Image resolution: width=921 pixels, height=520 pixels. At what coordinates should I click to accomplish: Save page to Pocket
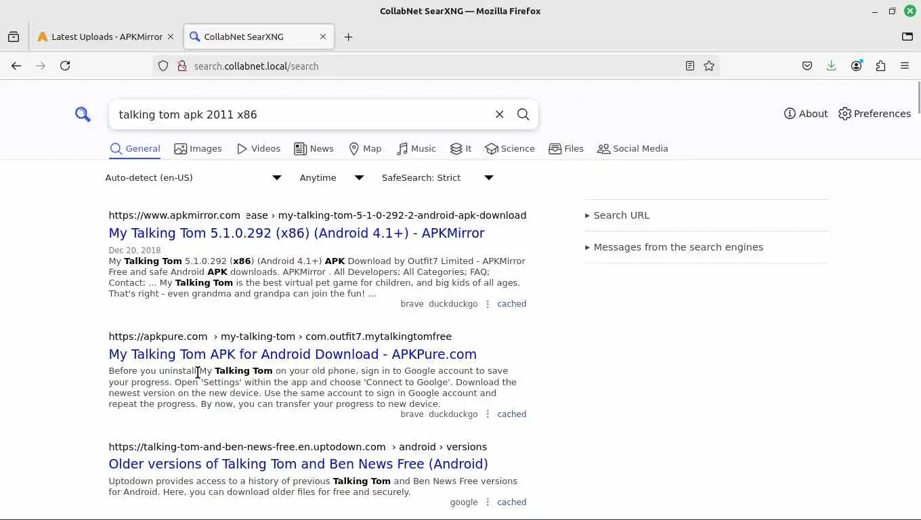807,66
